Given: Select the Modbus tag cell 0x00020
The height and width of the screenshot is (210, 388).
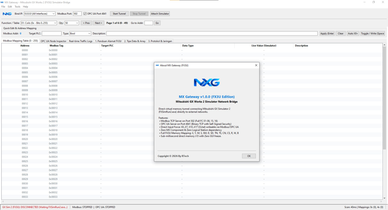Looking at the screenshot, I should pos(53,139).
